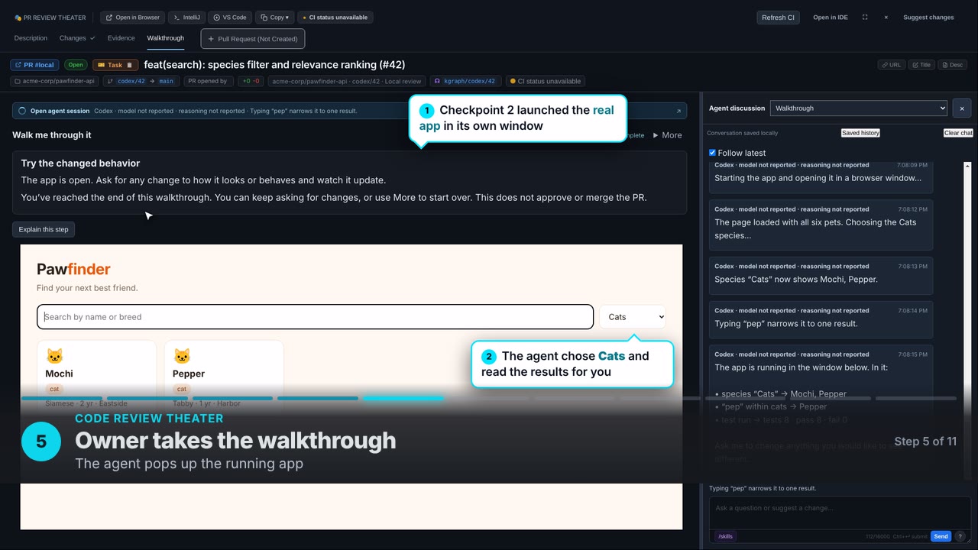The image size is (978, 550).
Task: Open the PR in VS Code
Action: click(x=229, y=18)
